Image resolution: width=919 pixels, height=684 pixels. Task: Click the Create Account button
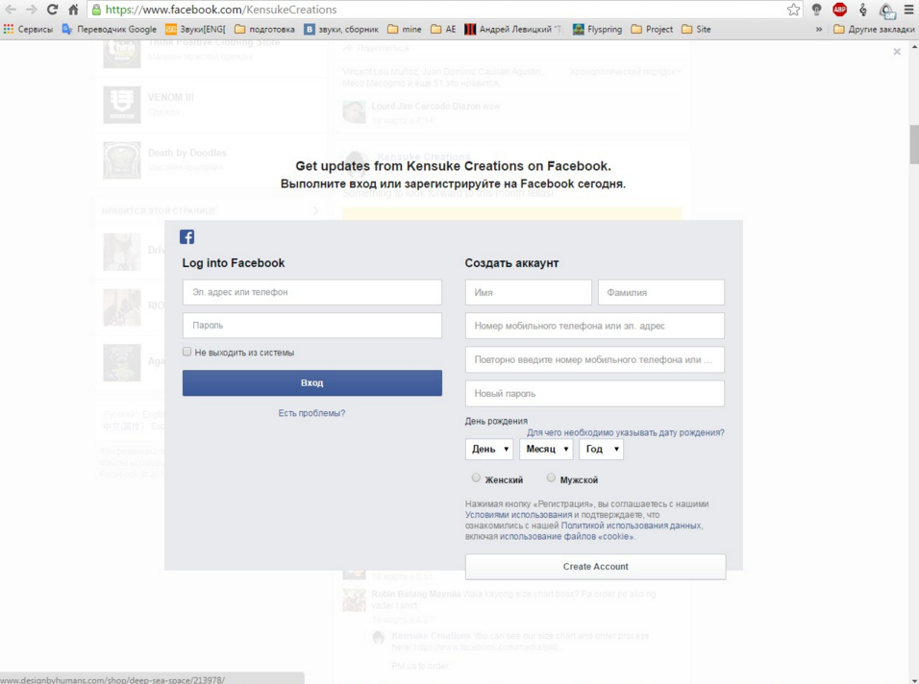595,566
